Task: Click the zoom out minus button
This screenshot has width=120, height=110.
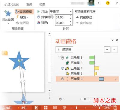Action: [71, 108]
